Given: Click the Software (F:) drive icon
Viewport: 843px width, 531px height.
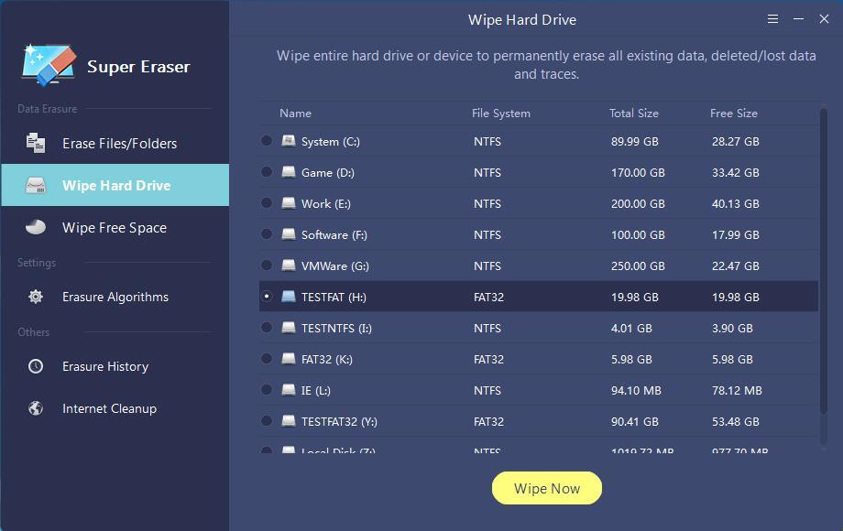Looking at the screenshot, I should coord(289,234).
